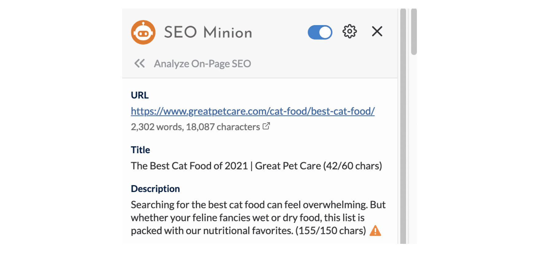Click the SEO Minion robot logo
Viewport: 536px width, 253px height.
point(143,32)
